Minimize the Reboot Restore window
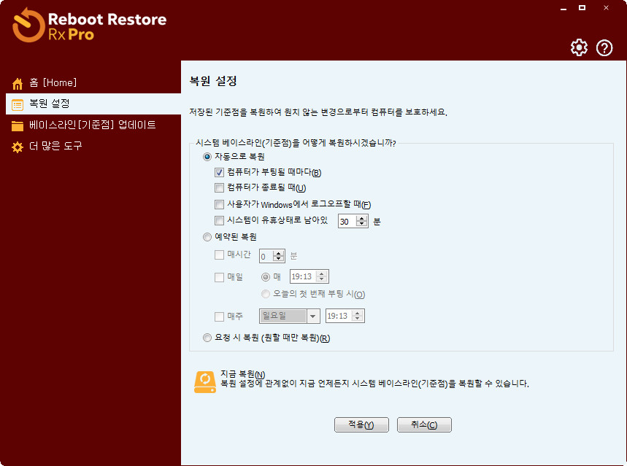The image size is (627, 466). [563, 8]
